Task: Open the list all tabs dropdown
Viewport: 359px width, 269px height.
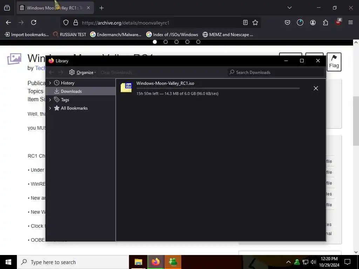Action: point(289,8)
